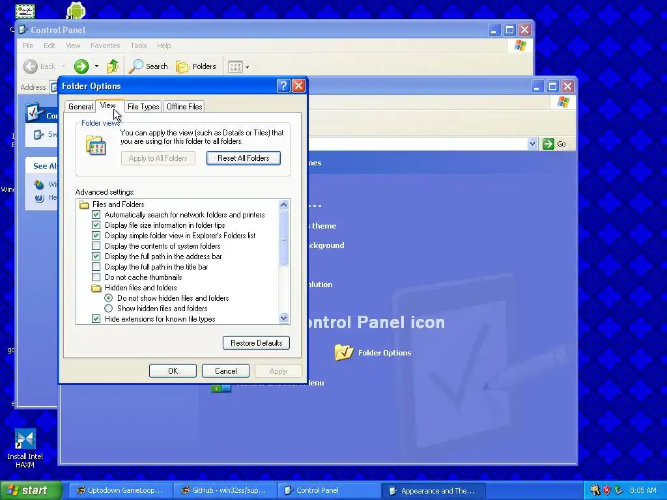Click advanced settings scroll up arrow

[284, 205]
